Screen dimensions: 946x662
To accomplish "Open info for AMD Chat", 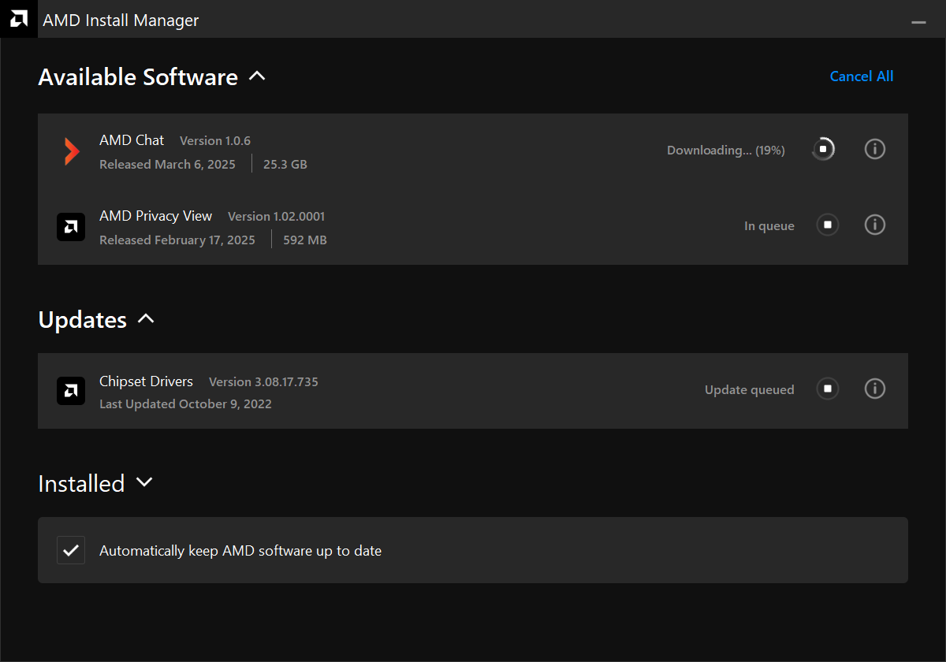I will tap(875, 149).
